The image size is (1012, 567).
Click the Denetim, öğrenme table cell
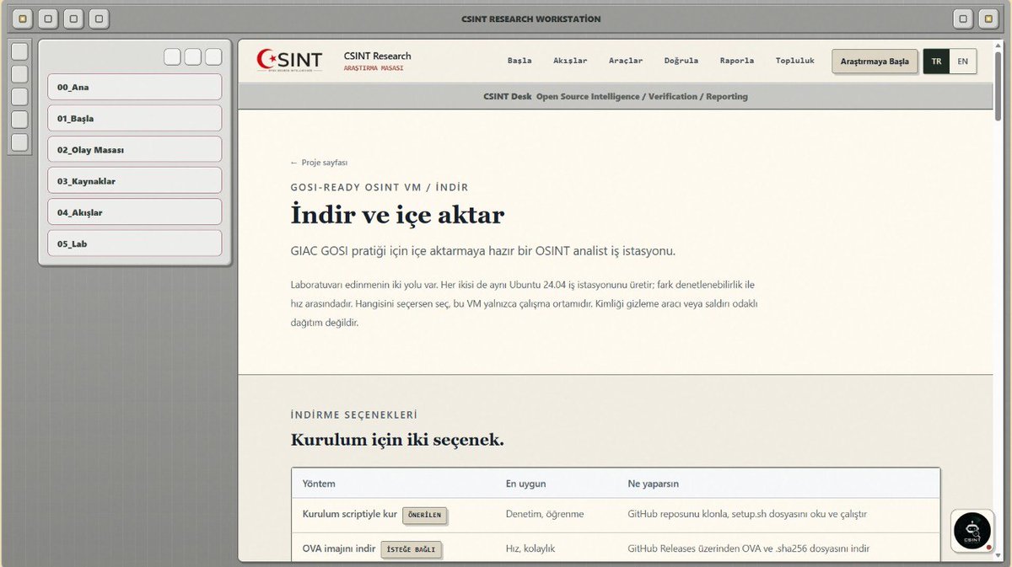pyautogui.click(x=545, y=514)
